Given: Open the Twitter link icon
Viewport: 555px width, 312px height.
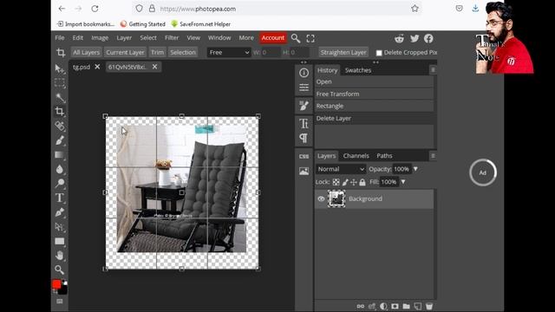Looking at the screenshot, I should tap(415, 38).
